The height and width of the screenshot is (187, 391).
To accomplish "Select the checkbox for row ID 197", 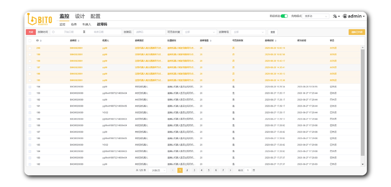I will click(30, 67).
